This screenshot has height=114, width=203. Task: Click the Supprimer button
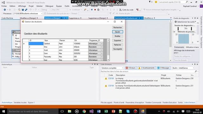coord(118,41)
